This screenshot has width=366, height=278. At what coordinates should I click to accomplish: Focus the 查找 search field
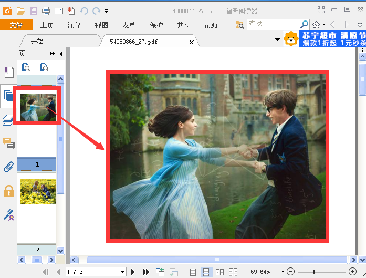pos(273,24)
